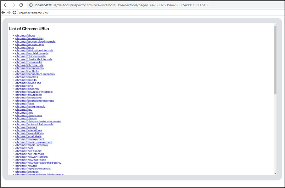
Task: Open the chrome://histograms link
Action: 29,115
